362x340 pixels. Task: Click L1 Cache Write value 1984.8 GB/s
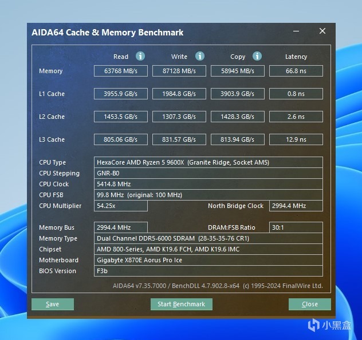point(179,94)
